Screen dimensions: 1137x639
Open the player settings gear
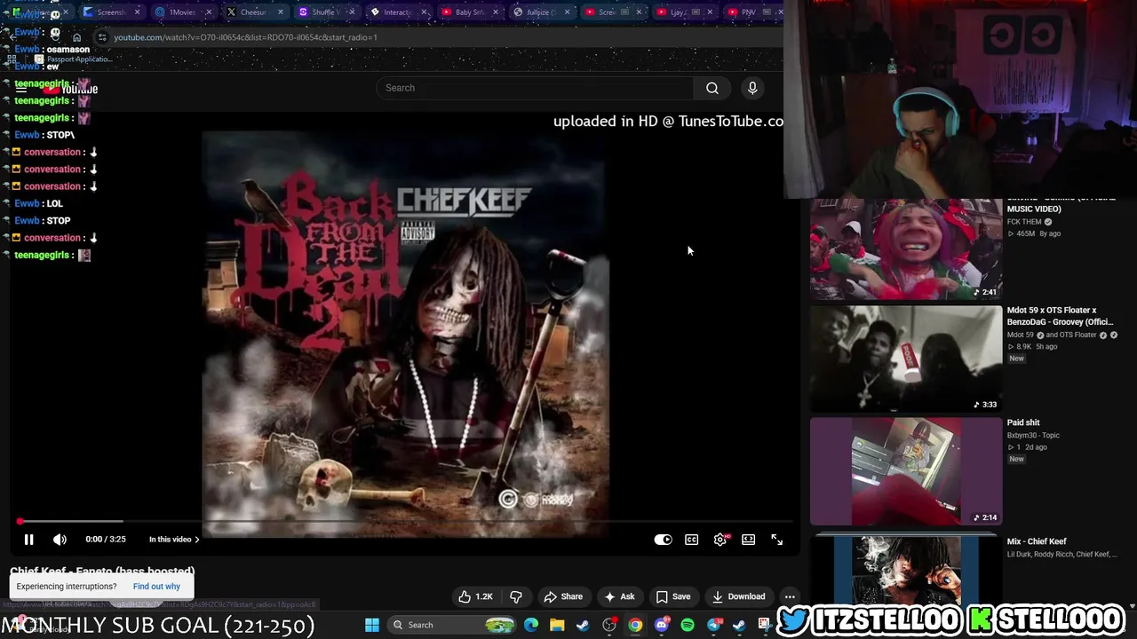coord(720,540)
